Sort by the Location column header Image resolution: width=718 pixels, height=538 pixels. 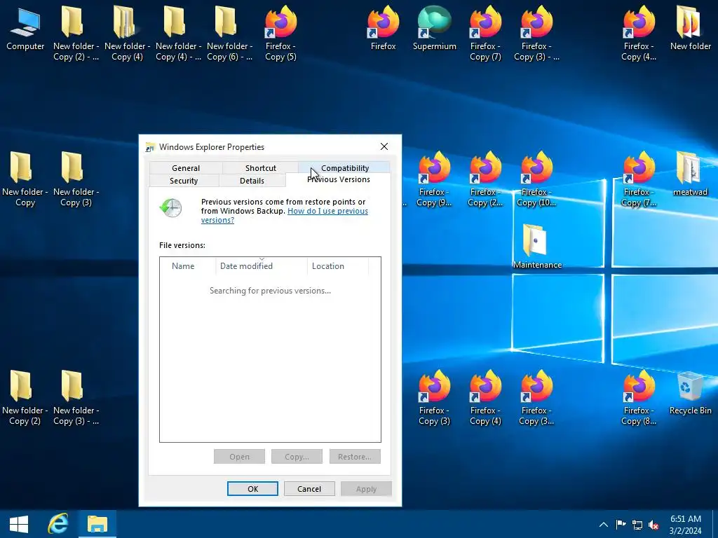(x=337, y=266)
